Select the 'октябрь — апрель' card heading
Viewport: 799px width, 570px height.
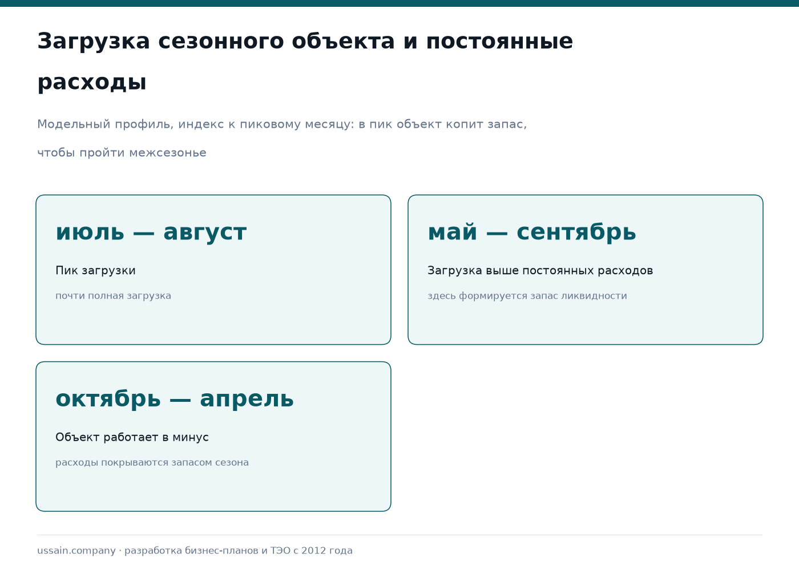click(x=175, y=399)
